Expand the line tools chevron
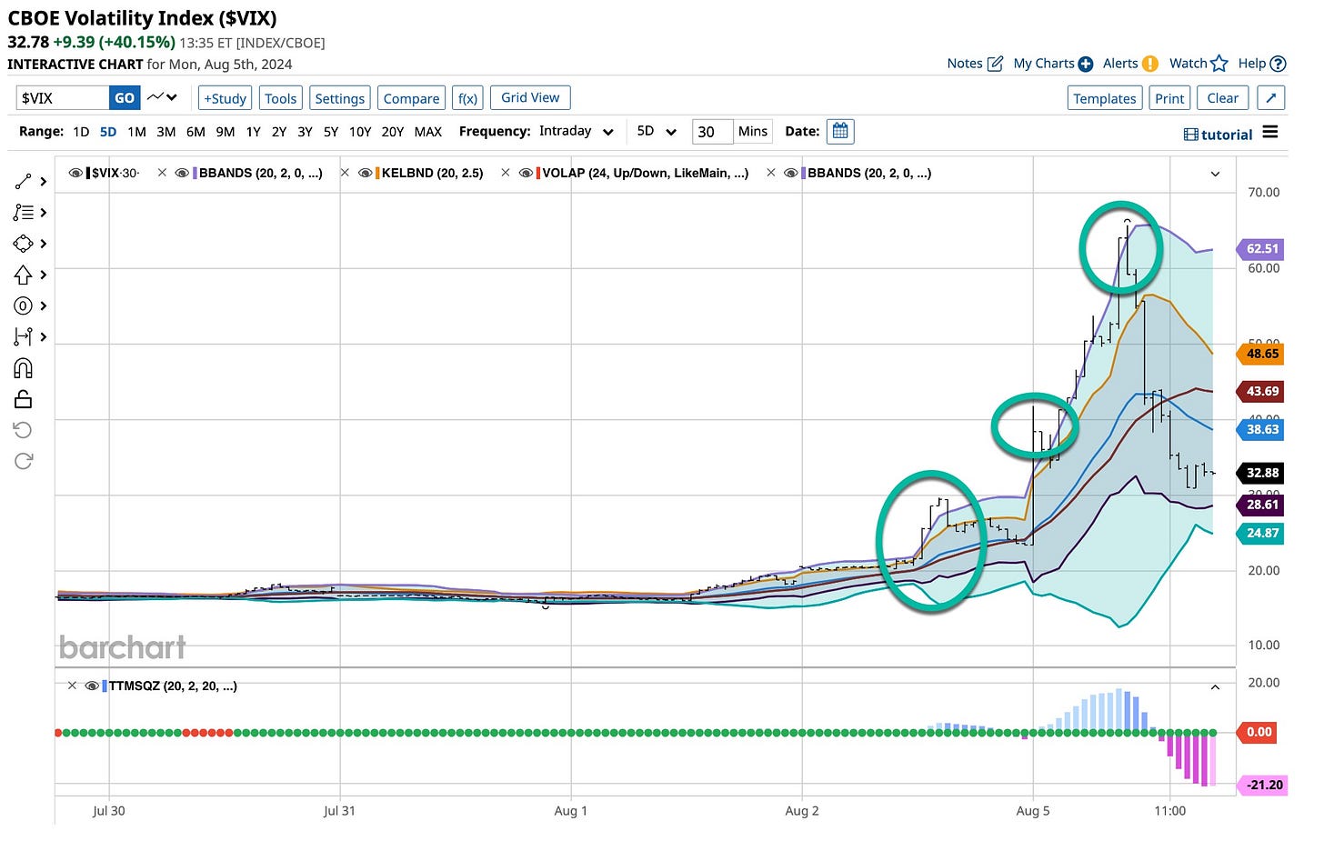This screenshot has width=1324, height=861. [43, 182]
